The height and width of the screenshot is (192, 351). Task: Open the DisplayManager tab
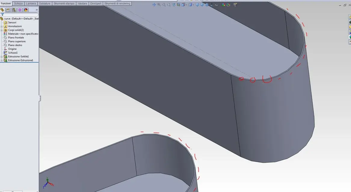point(26,10)
